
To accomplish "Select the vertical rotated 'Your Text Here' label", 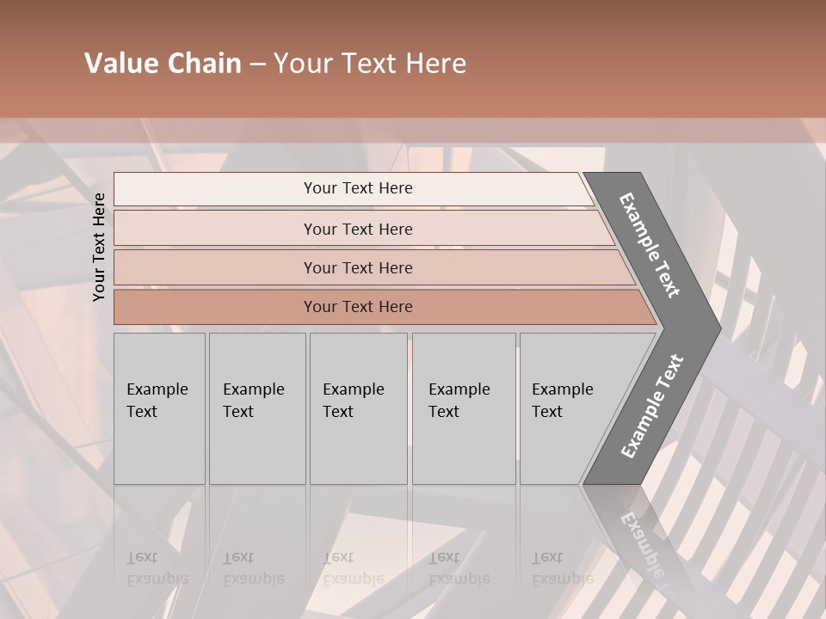I will 99,247.
